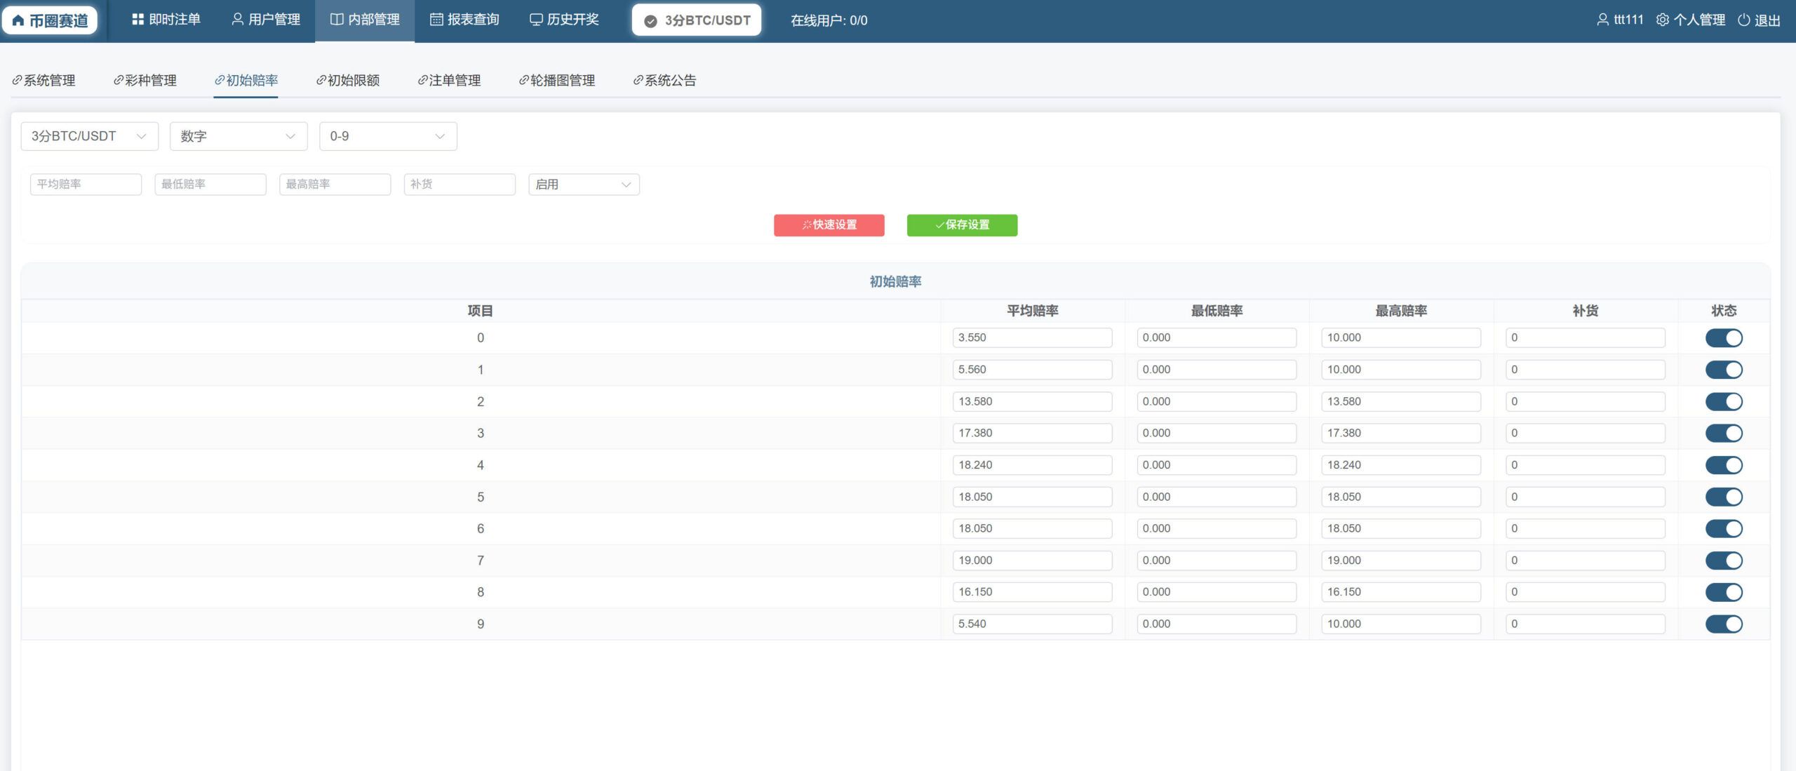Viewport: 1796px width, 771px height.
Task: Click the green 保存设置 button
Action: (962, 225)
